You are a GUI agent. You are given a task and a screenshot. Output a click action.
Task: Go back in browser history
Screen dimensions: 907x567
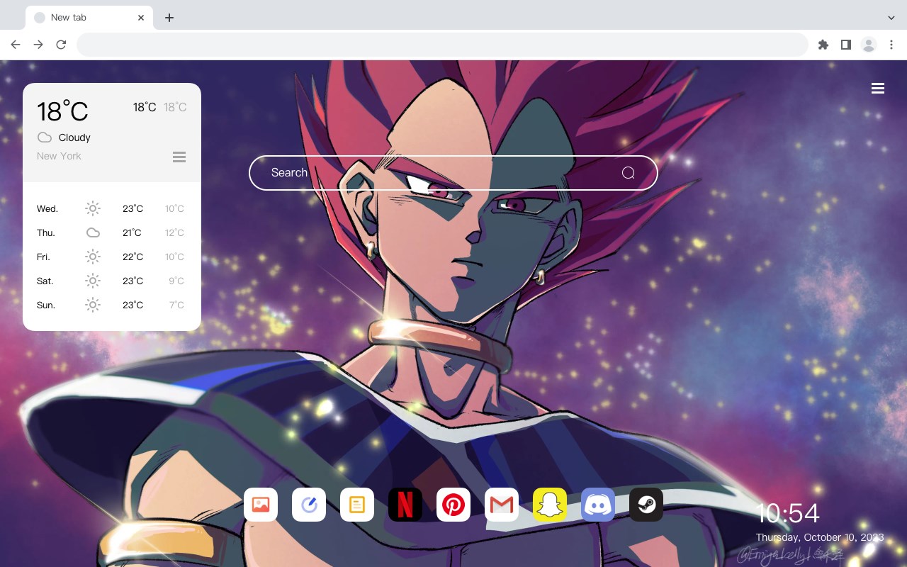(x=16, y=45)
